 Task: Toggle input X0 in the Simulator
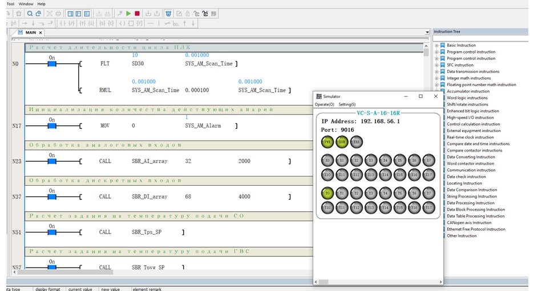pyautogui.click(x=327, y=160)
